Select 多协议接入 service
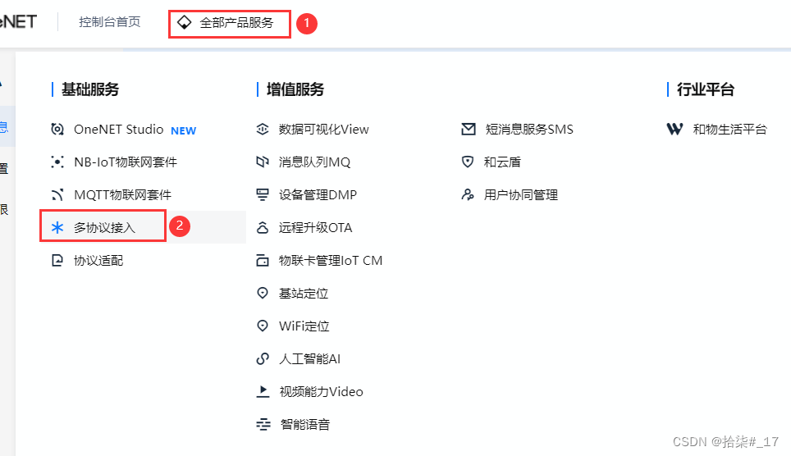 [x=104, y=227]
